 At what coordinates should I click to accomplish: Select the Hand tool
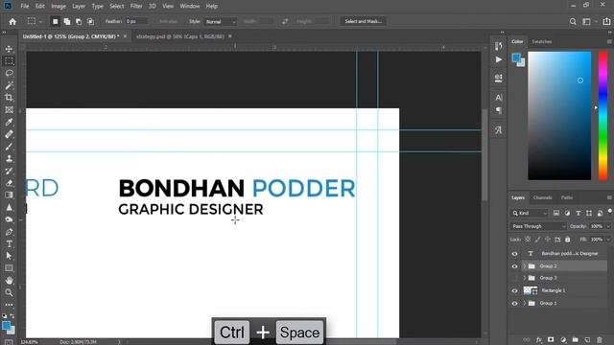tap(9, 281)
